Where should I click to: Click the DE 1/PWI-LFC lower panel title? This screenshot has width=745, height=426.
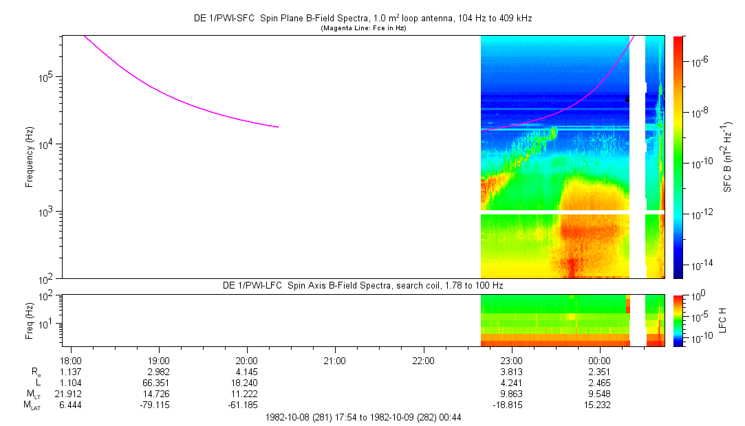coord(363,285)
